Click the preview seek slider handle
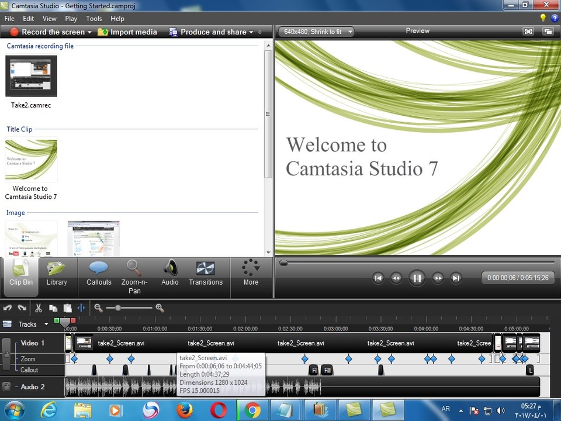 pyautogui.click(x=283, y=263)
